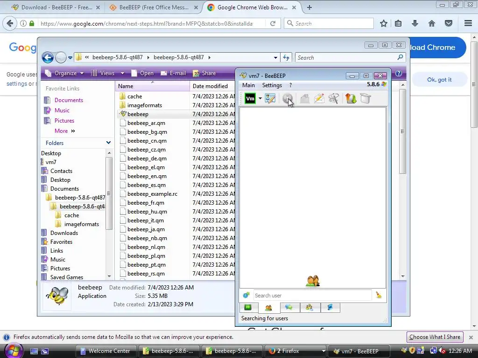478x358 pixels.
Task: Click the blue gear icon left of Search user
Action: pyautogui.click(x=246, y=295)
